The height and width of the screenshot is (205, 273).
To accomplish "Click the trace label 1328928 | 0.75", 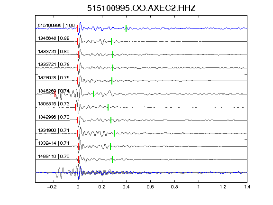I will click(54, 77).
